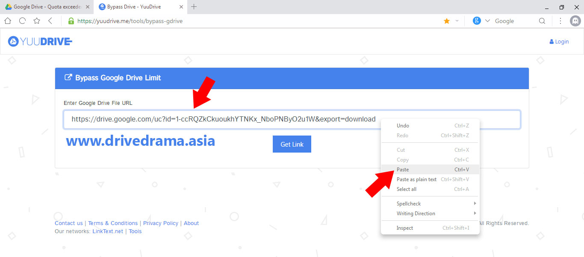584x257 pixels.
Task: Click the ghost profile avatar icon
Action: (575, 21)
